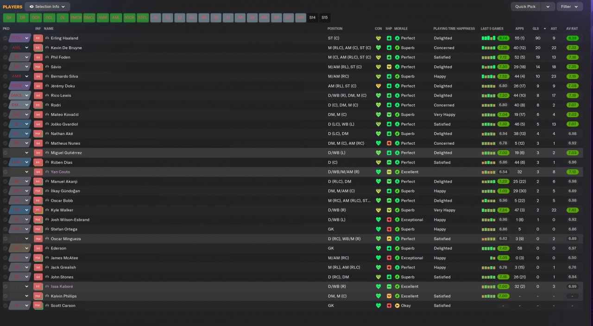
Task: Click Kevin De Bruyne's match sharpness icon
Action: [x=389, y=48]
